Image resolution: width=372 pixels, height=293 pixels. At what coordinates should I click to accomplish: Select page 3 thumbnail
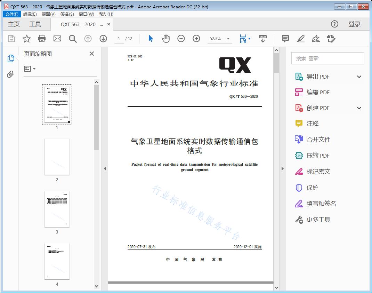pos(57,209)
